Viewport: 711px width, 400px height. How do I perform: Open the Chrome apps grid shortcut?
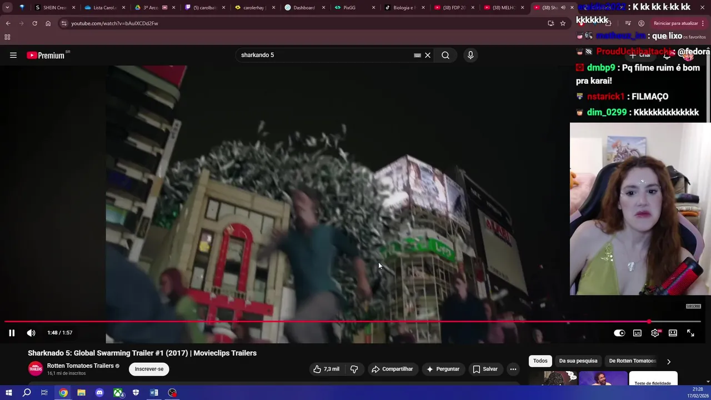pyautogui.click(x=7, y=37)
